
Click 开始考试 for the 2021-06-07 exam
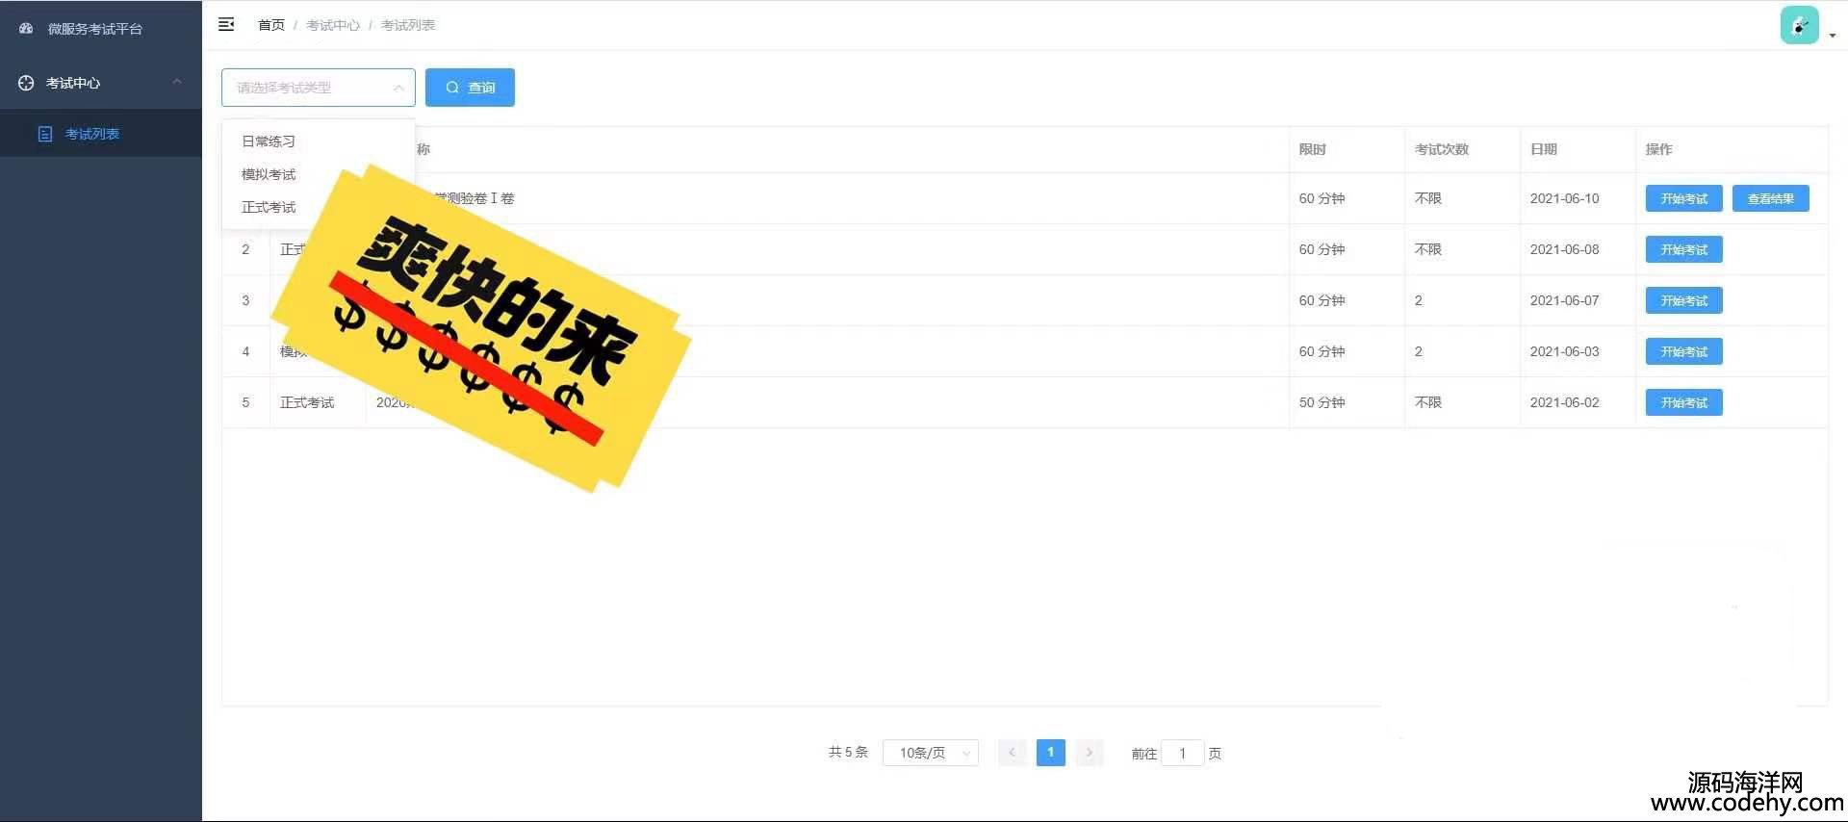[1684, 300]
